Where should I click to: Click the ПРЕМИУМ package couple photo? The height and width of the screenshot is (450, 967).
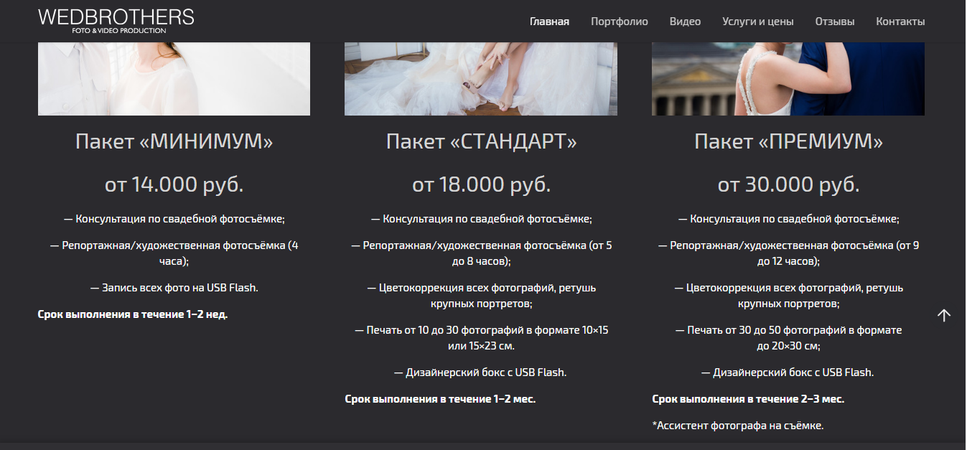click(x=788, y=79)
